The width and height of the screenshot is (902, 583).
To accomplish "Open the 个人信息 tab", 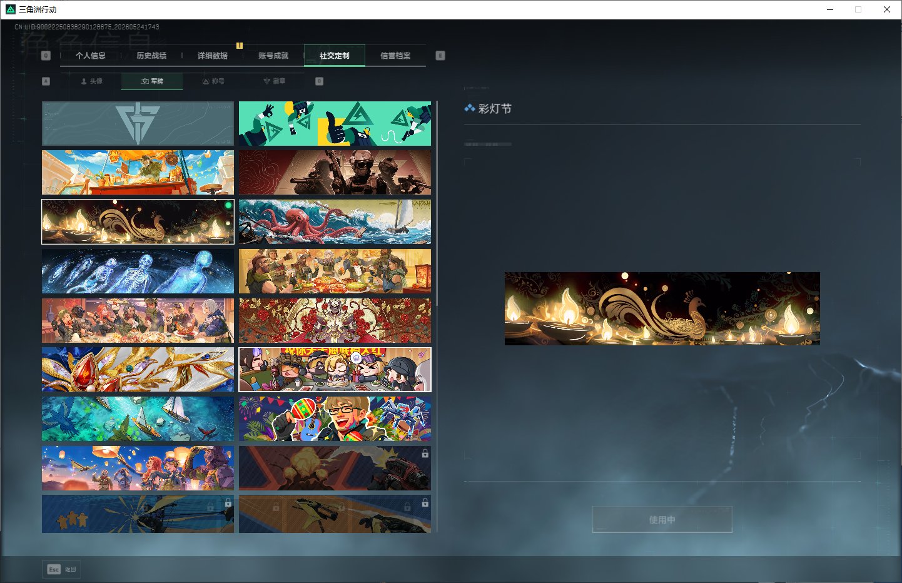I will (x=91, y=56).
